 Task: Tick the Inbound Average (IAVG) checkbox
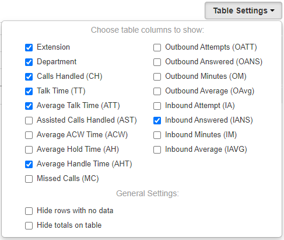pyautogui.click(x=157, y=149)
